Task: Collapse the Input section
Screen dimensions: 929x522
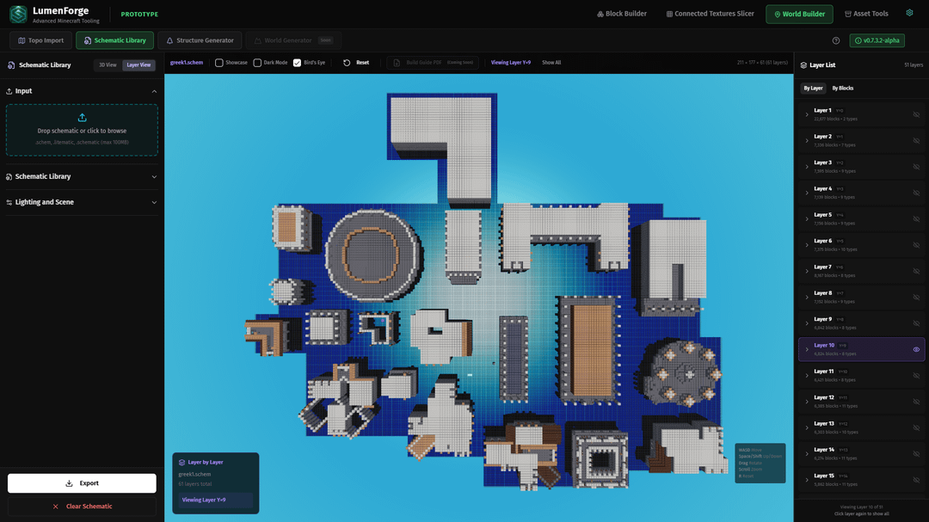Action: pos(154,91)
